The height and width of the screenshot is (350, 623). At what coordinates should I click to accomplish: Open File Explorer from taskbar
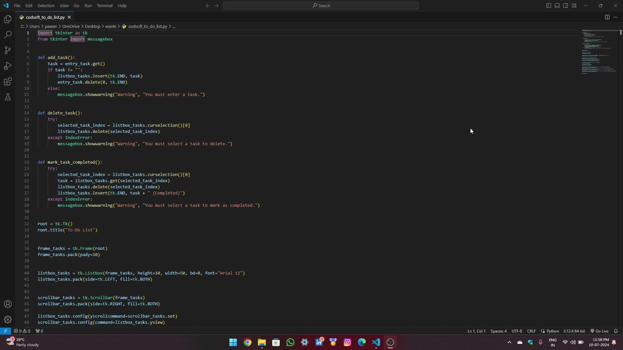click(261, 342)
